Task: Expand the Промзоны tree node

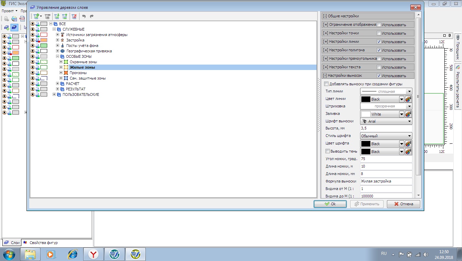Action: [61, 73]
